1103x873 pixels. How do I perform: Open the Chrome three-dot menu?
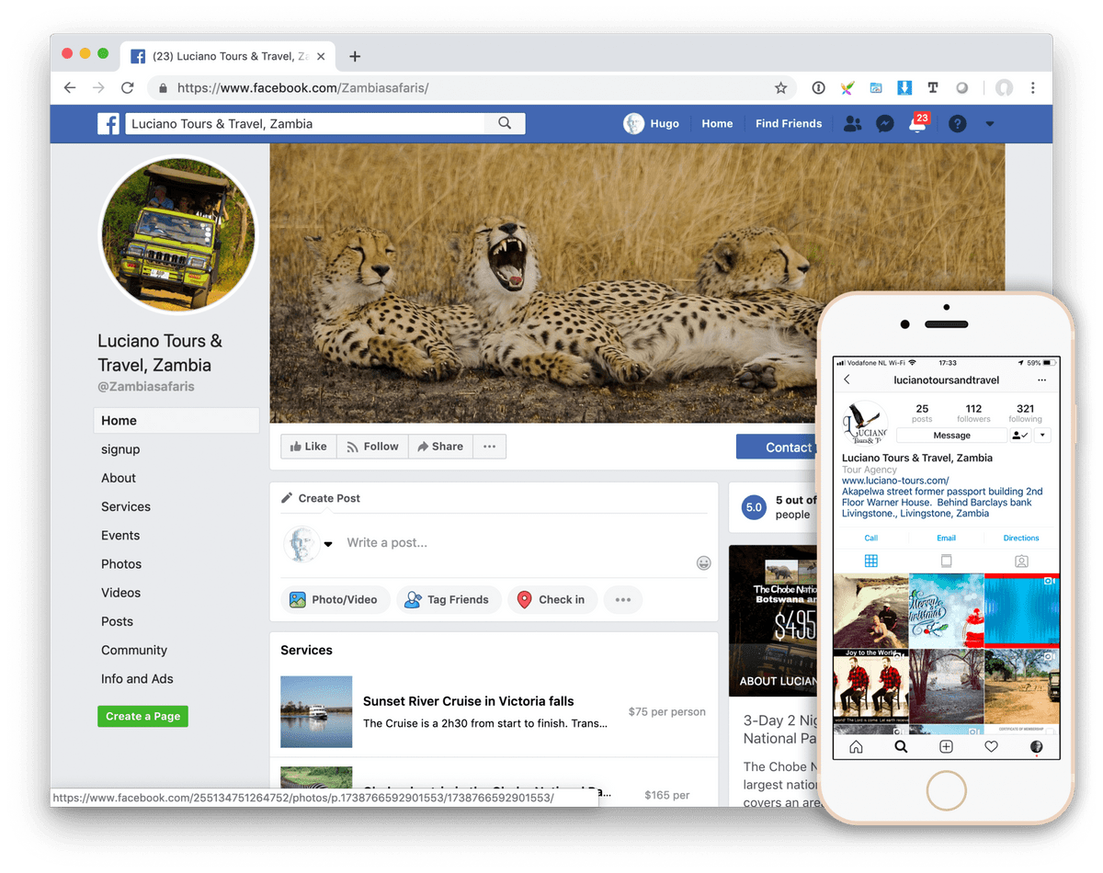1033,88
